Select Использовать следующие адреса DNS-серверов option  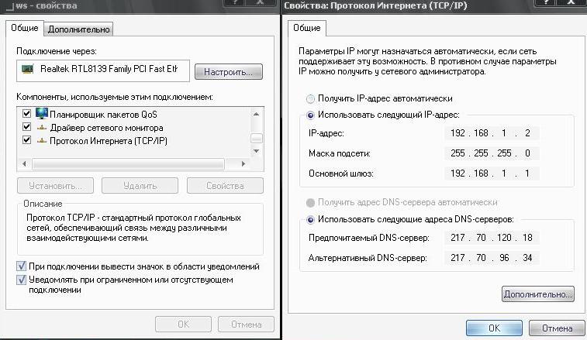coord(310,219)
